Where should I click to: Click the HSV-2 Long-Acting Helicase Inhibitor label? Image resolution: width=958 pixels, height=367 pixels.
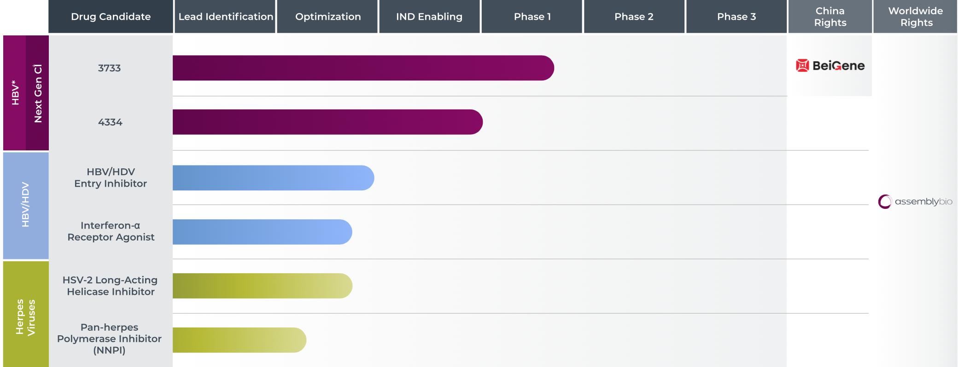111,286
